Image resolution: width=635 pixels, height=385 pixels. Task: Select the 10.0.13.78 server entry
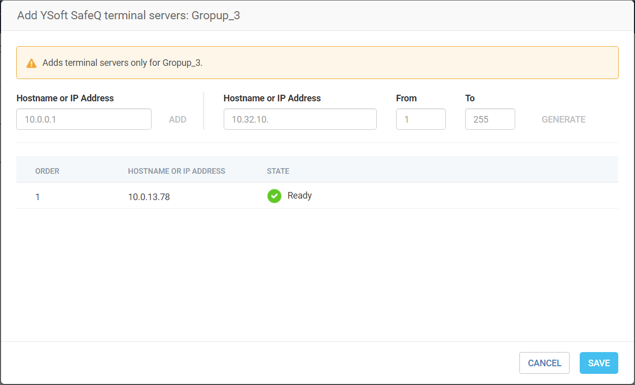tap(149, 197)
